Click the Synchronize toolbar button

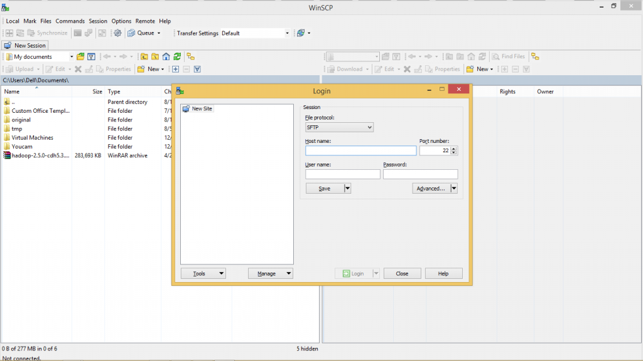coord(47,33)
